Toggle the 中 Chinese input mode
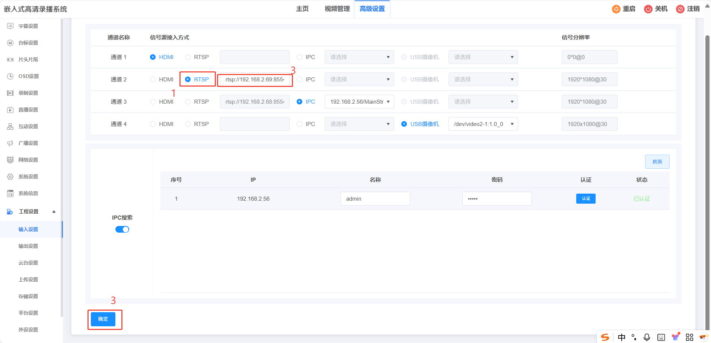Viewport: 711px width, 343px height. tap(622, 337)
